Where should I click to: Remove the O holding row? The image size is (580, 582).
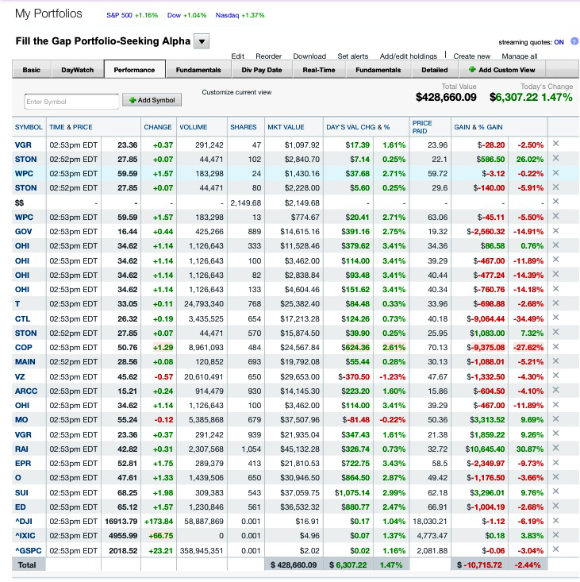tap(555, 477)
